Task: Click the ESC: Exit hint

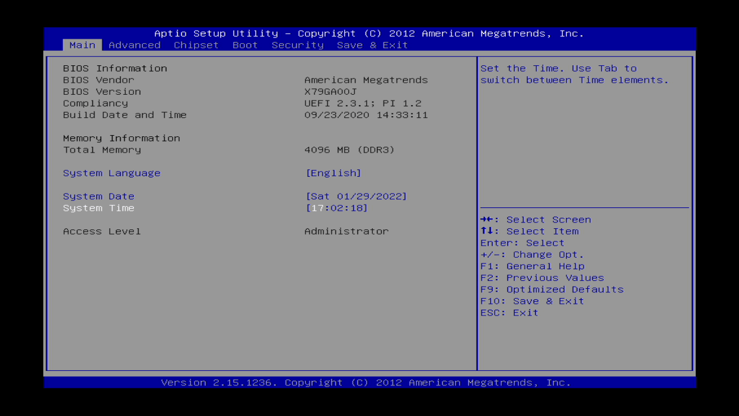Action: (510, 313)
